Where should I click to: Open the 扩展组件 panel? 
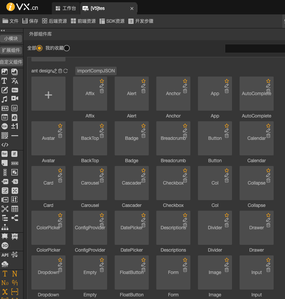pyautogui.click(x=11, y=50)
